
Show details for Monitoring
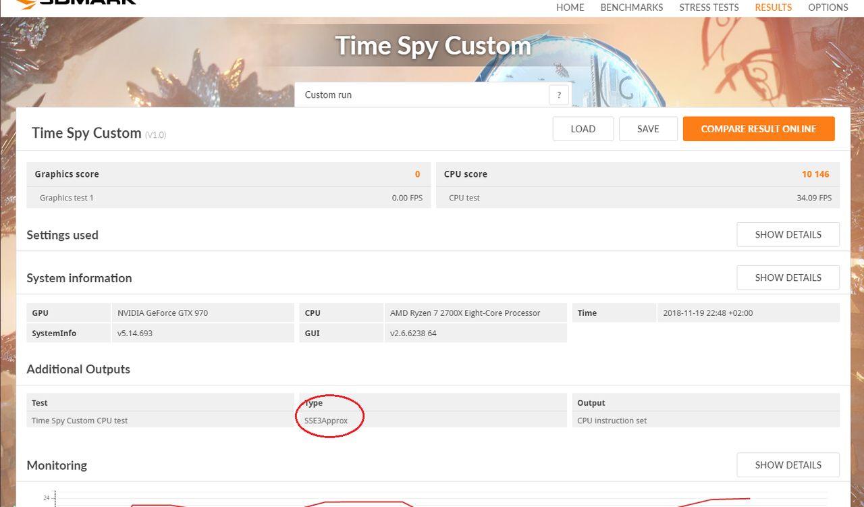(x=788, y=465)
